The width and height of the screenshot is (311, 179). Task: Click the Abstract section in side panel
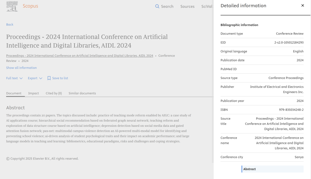click(273, 169)
